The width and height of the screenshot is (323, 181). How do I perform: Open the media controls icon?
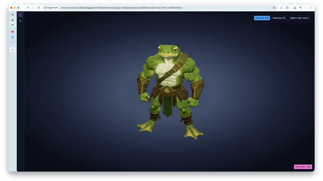coord(300,8)
